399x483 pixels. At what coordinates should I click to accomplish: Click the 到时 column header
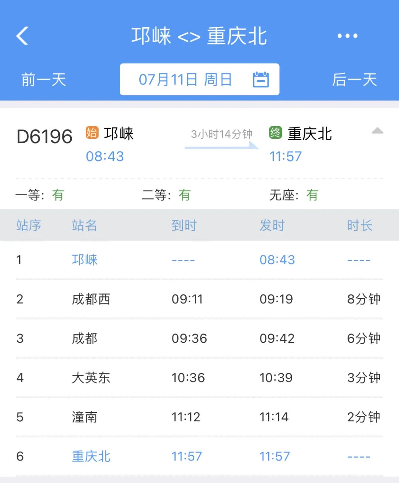coord(184,225)
